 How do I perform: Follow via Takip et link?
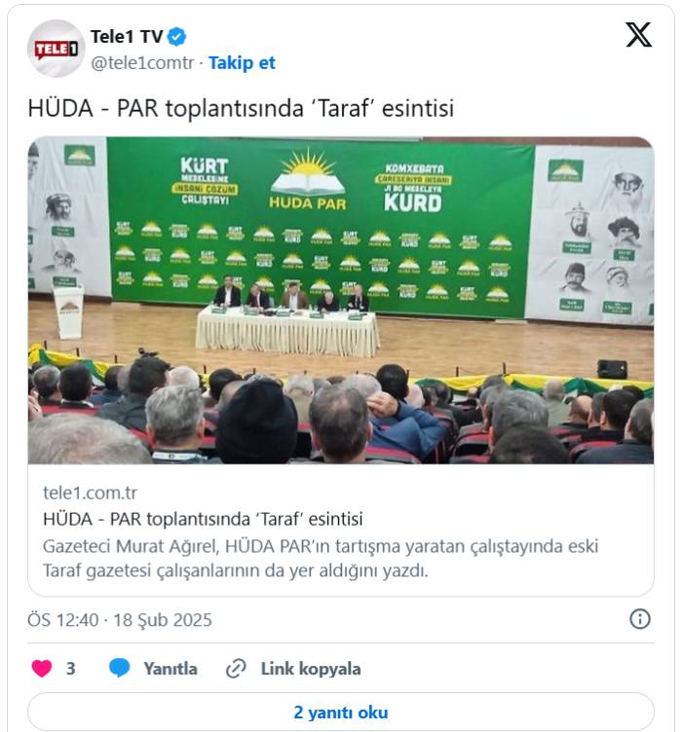[x=242, y=63]
